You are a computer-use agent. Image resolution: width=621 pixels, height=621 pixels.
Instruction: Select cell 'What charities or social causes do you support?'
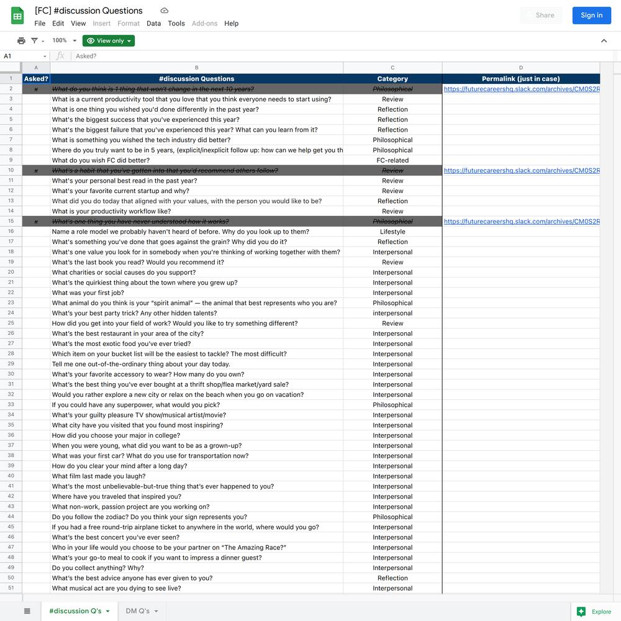click(196, 273)
